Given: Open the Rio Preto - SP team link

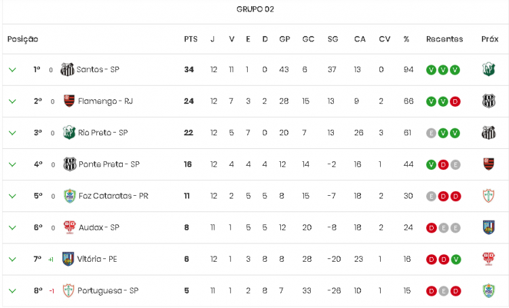Looking at the screenshot, I should pyautogui.click(x=103, y=133).
